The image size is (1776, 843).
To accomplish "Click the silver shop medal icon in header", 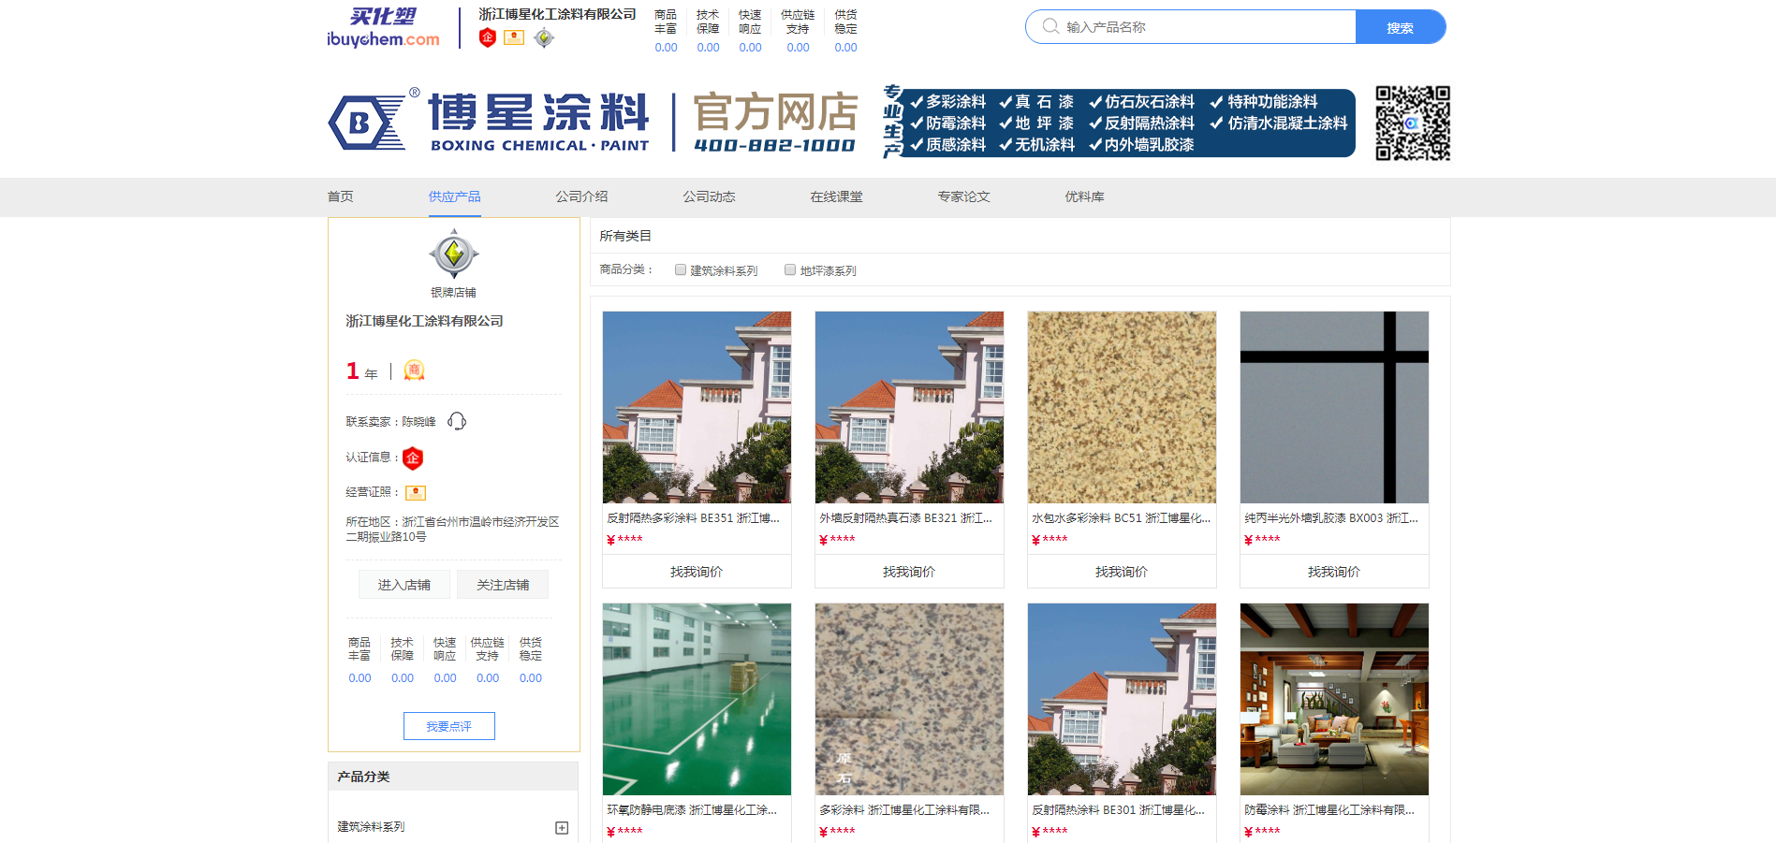I will point(544,37).
